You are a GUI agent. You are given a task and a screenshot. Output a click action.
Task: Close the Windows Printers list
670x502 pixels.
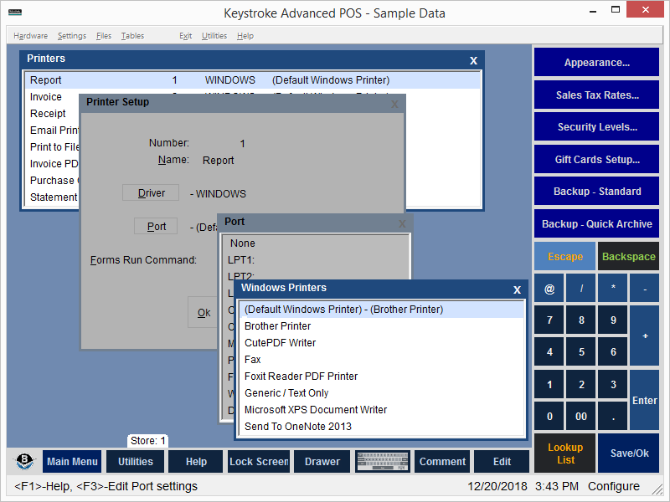pyautogui.click(x=517, y=289)
